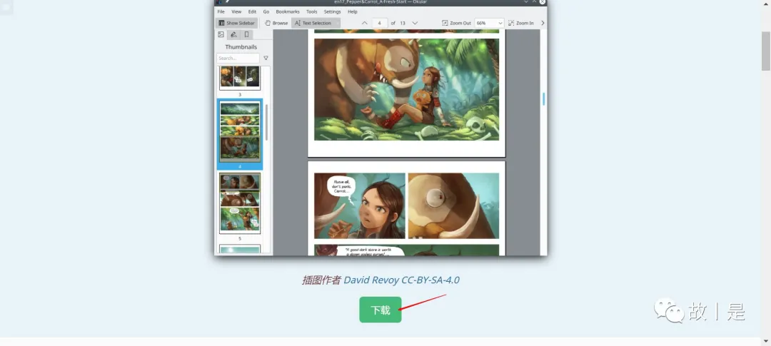The width and height of the screenshot is (771, 346).
Task: Open the Edit menu in Okular
Action: 252,11
